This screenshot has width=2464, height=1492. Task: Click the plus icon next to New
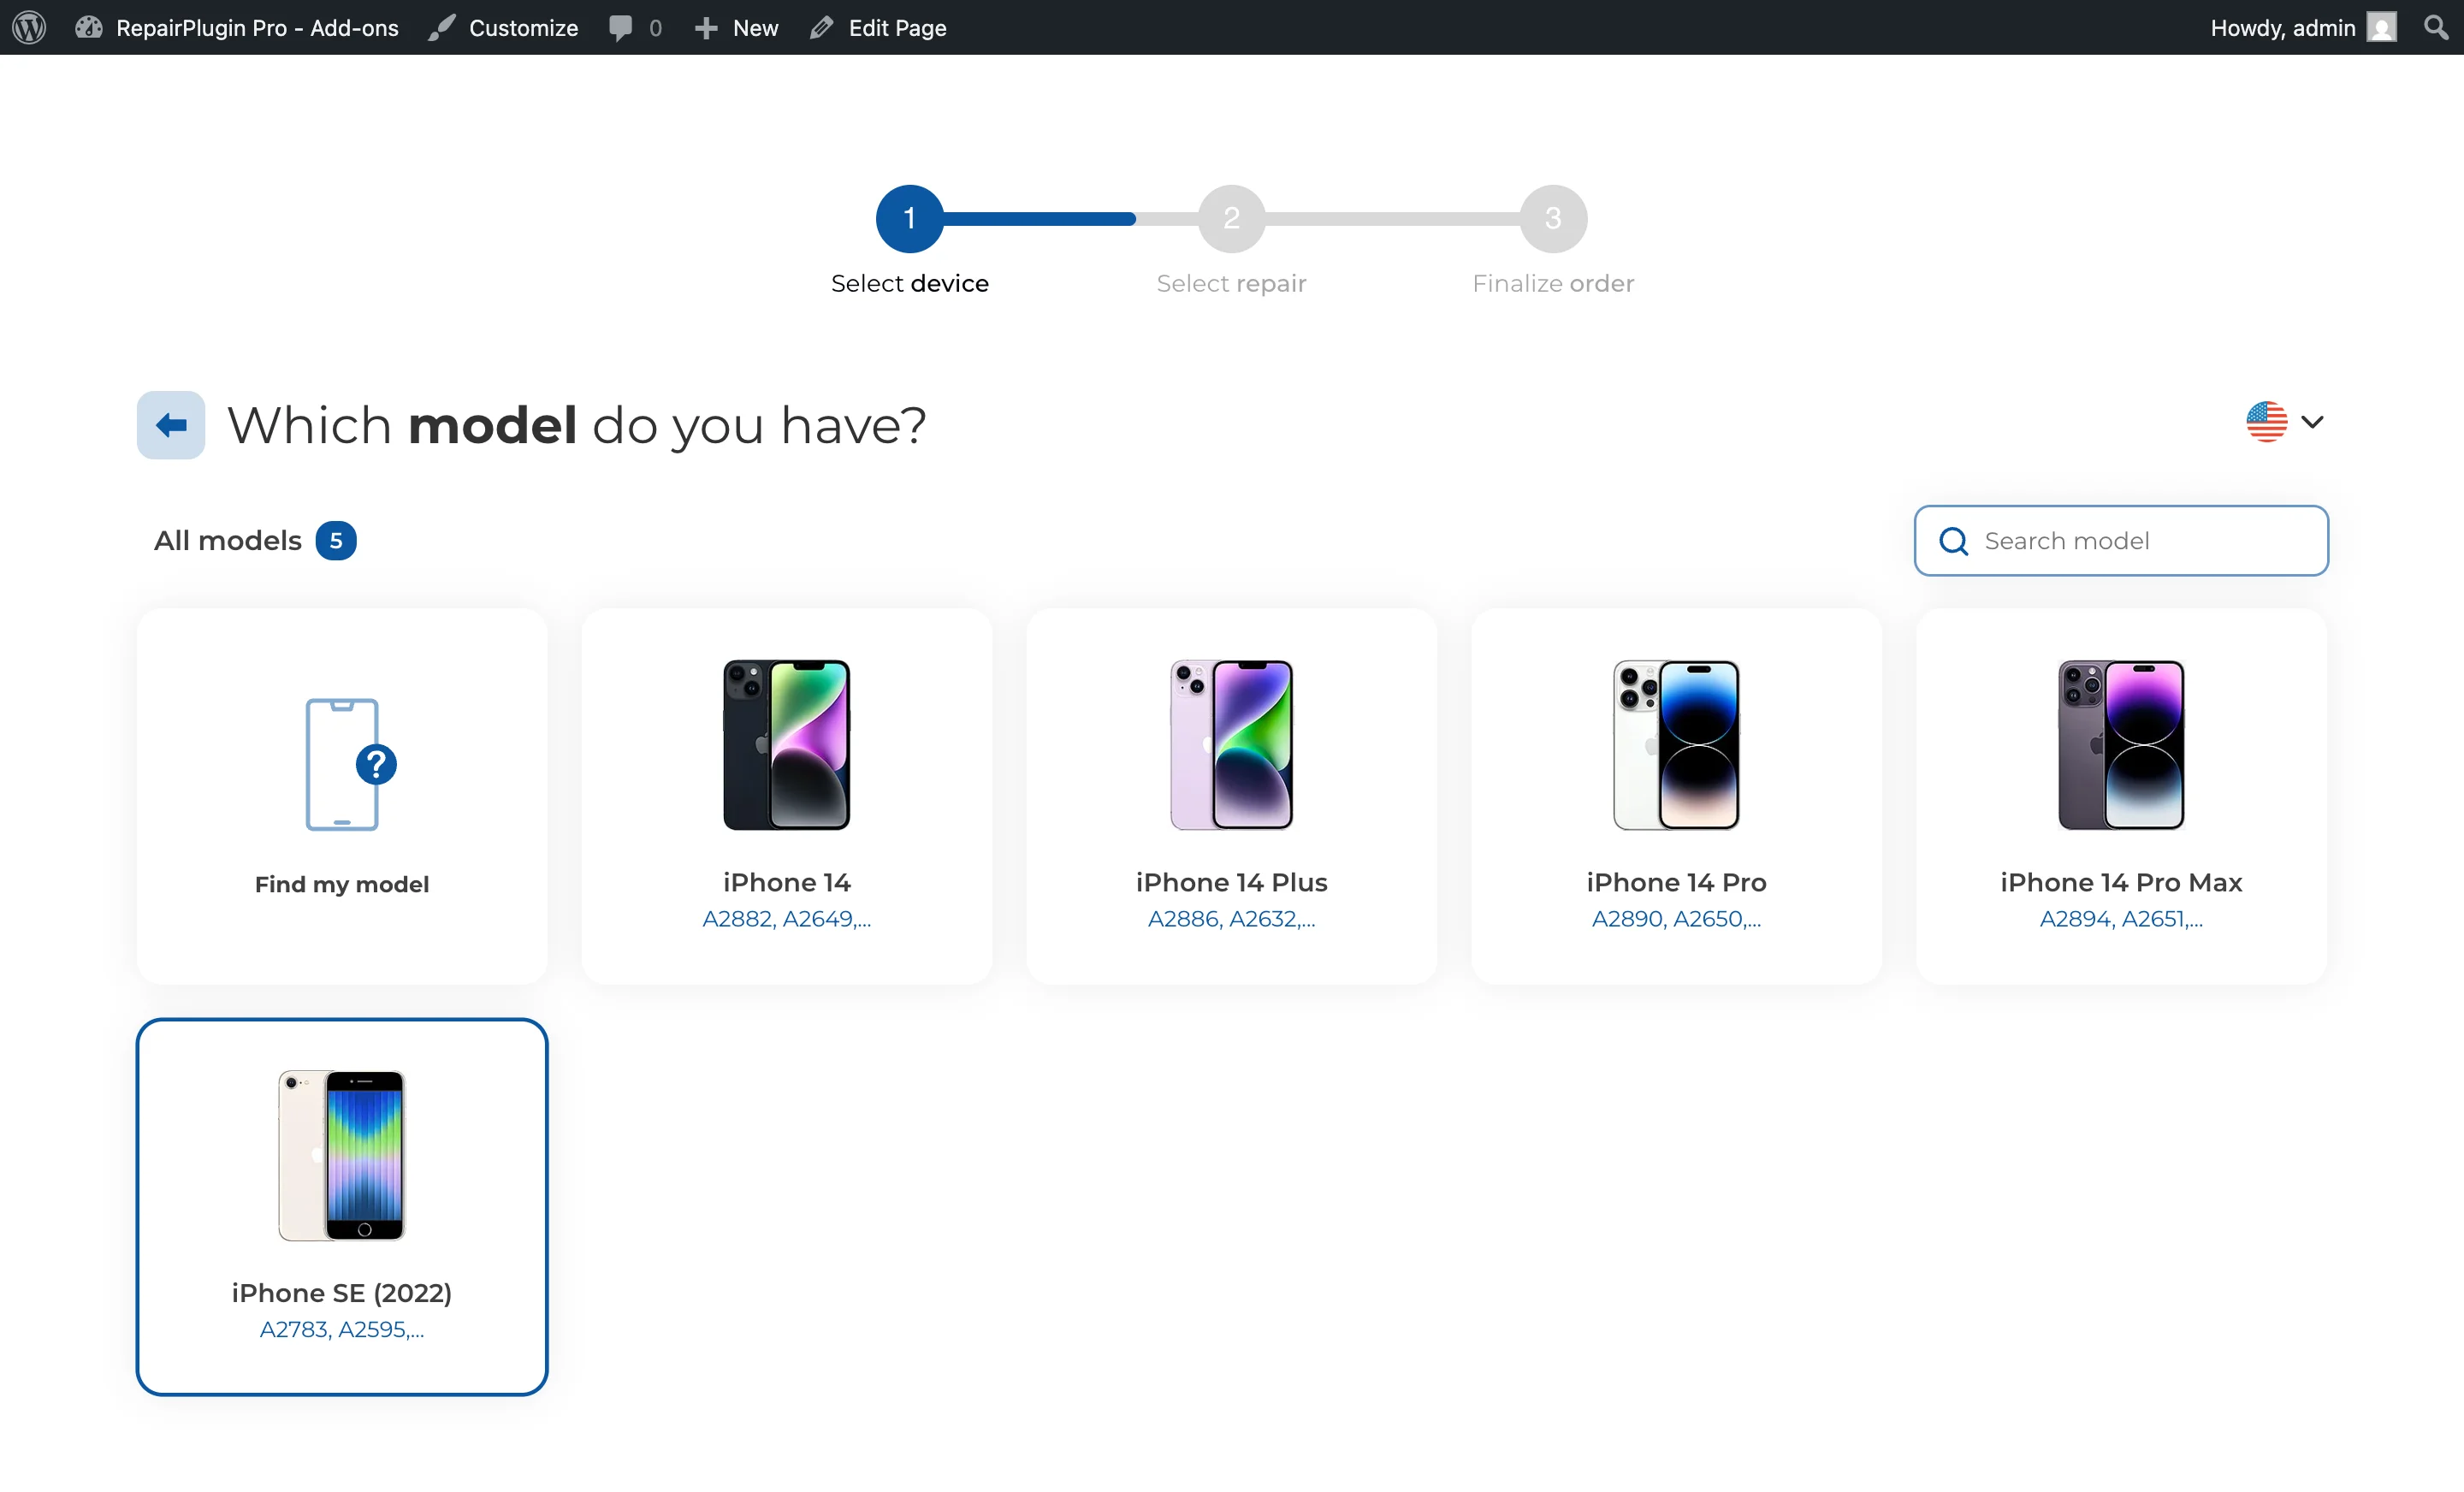(707, 27)
